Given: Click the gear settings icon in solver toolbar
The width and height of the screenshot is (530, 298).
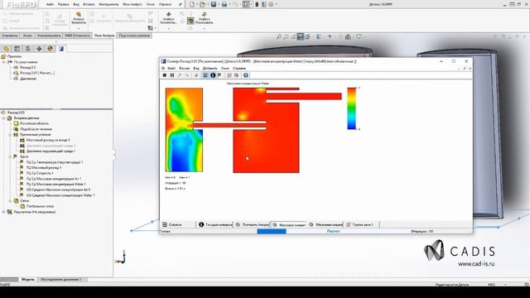Looking at the screenshot, I should coord(236,75).
